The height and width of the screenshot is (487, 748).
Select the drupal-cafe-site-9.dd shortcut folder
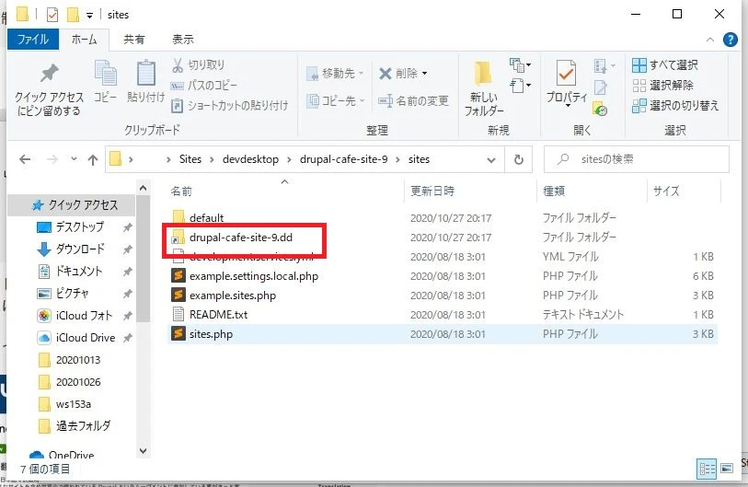tap(241, 238)
